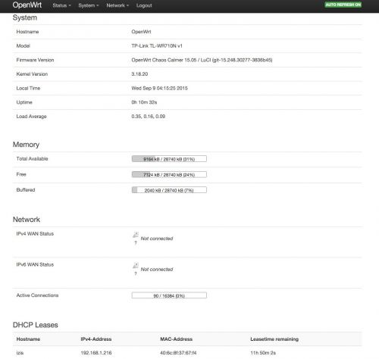Viewport: 379px width, 359px height.
Task: Click the Kernel Version label
Action: pos(32,74)
